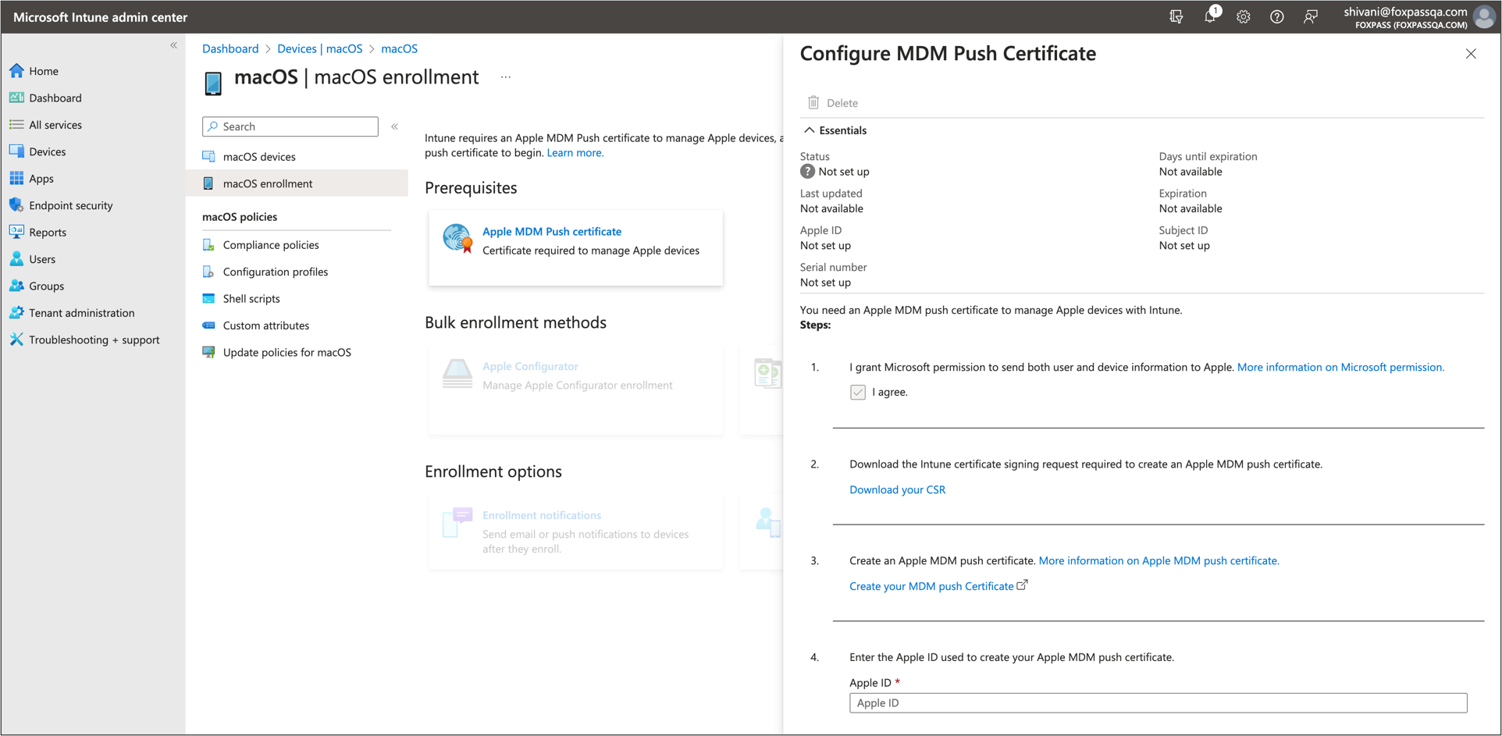Close the Configure MDM Push Certificate panel
Screen dimensions: 1502x736
click(1471, 54)
